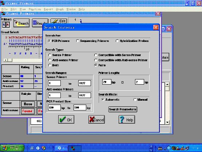Click the Product rating value 36
202x152 pixels.
22,86
